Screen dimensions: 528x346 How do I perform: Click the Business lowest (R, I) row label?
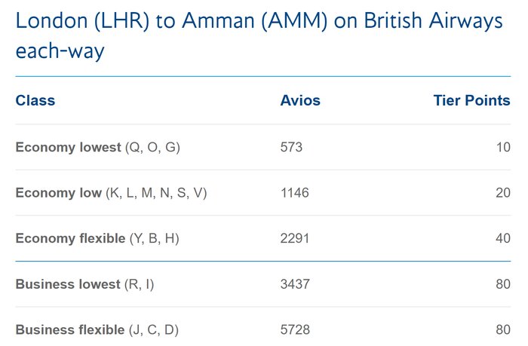click(x=84, y=284)
